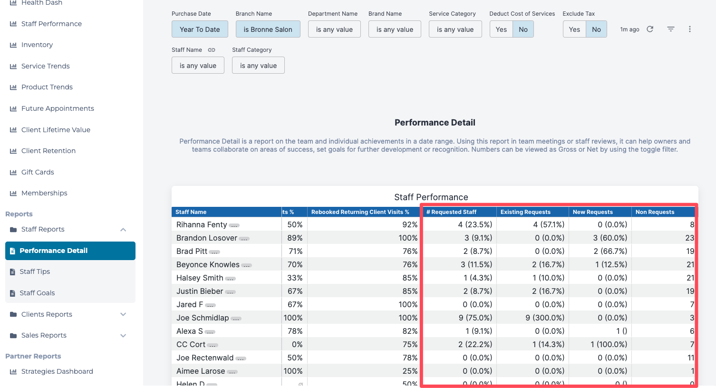
Task: Open the Client Retention dashboard
Action: coord(48,151)
